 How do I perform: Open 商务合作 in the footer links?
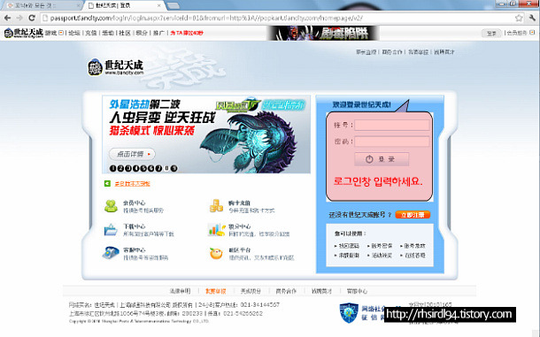(286, 291)
